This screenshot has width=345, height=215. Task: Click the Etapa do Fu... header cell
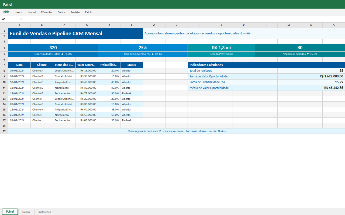coord(64,65)
